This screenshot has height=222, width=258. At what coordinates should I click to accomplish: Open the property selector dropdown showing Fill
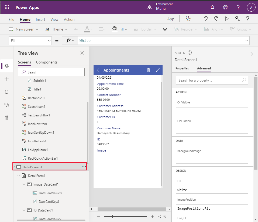[30, 41]
